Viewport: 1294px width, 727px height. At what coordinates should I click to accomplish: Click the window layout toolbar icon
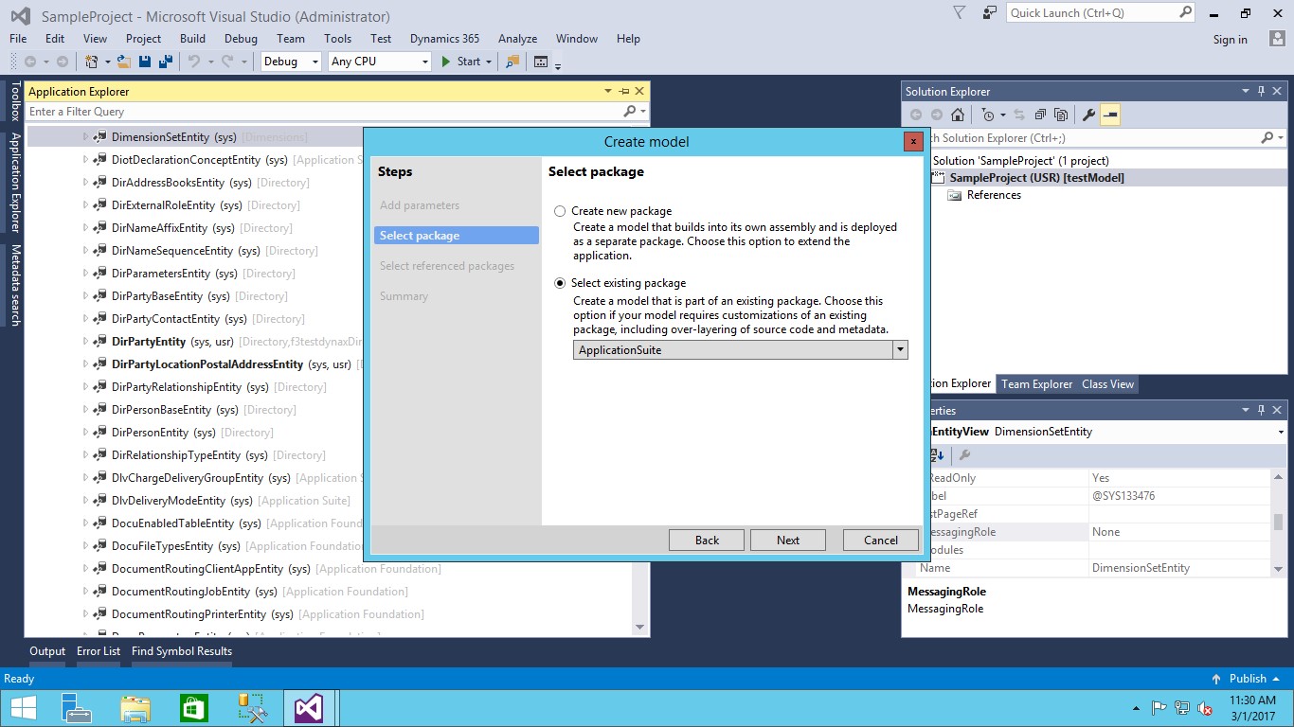pos(541,62)
